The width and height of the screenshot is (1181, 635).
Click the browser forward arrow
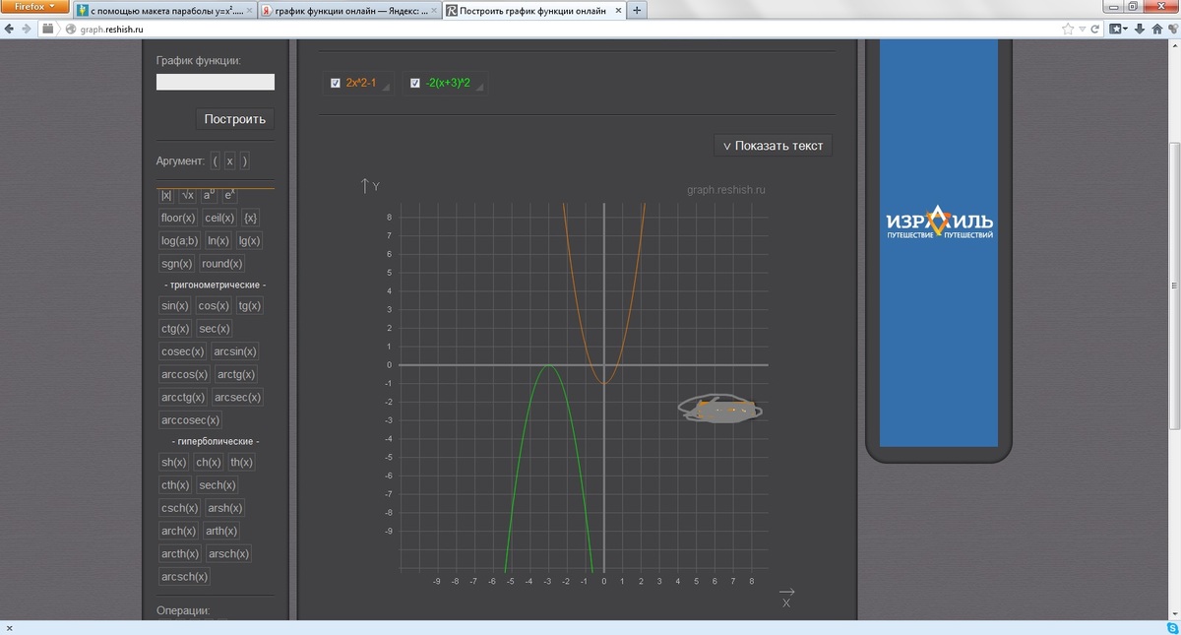click(26, 30)
